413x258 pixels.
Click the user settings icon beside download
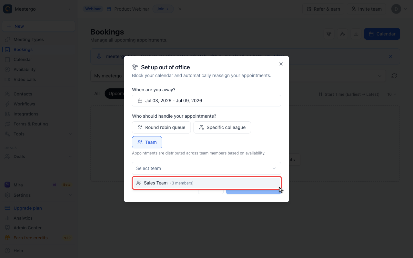342,34
